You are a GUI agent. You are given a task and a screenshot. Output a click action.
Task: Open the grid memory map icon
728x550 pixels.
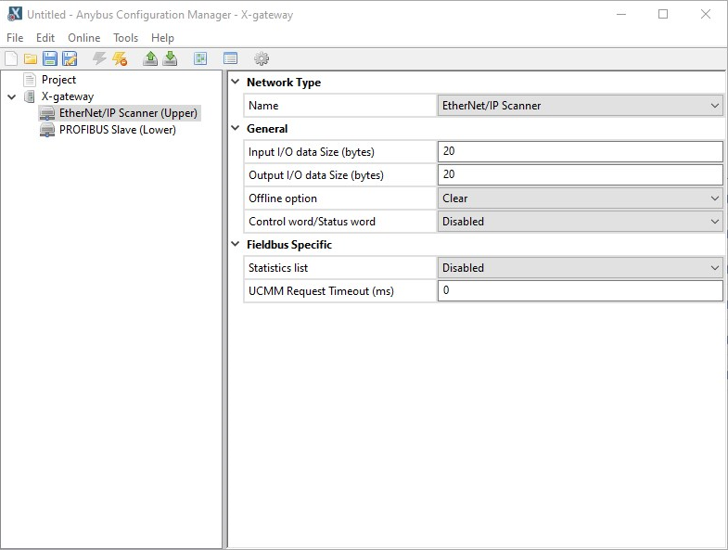[200, 58]
